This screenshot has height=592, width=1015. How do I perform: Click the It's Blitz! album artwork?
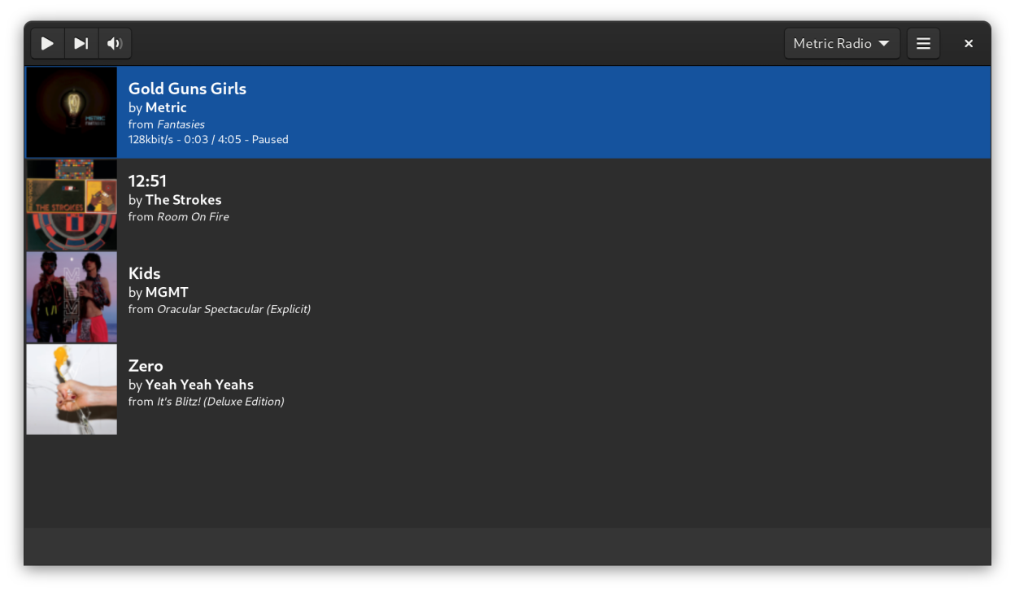(x=72, y=390)
